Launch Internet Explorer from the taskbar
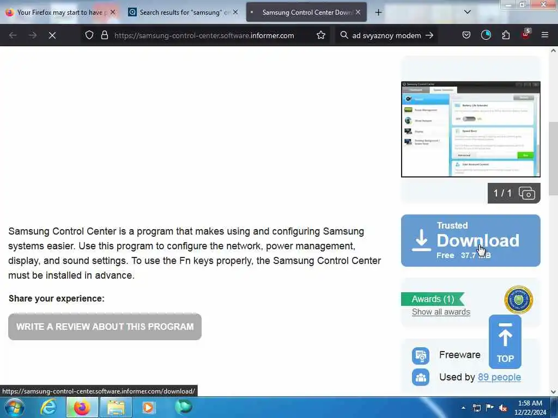 (48, 407)
